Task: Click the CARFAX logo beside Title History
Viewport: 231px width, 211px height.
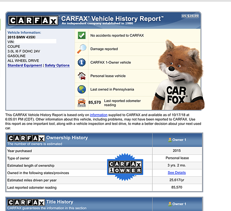Action: [26, 202]
